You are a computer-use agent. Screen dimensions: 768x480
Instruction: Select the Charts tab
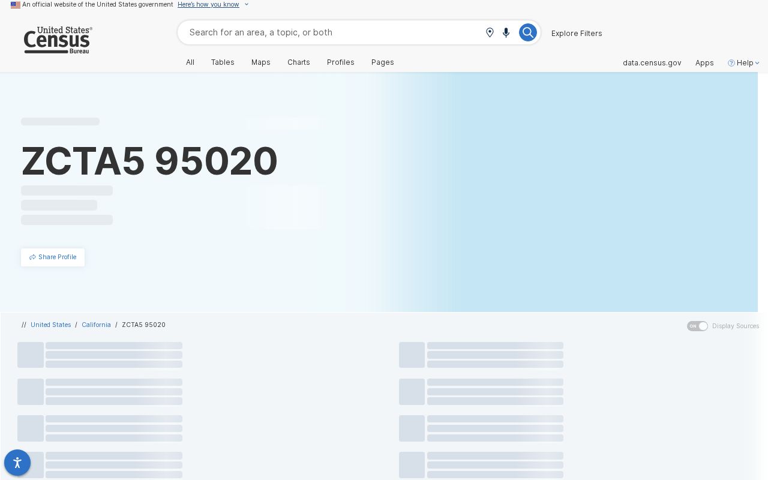coord(299,62)
